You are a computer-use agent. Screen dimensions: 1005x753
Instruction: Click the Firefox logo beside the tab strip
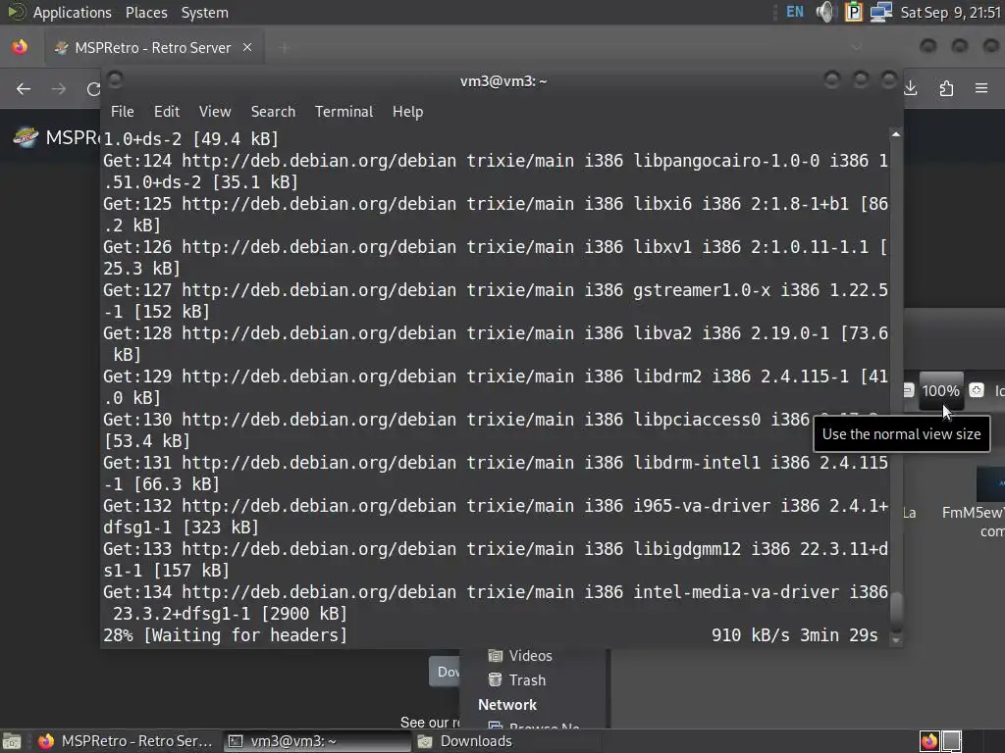click(20, 47)
